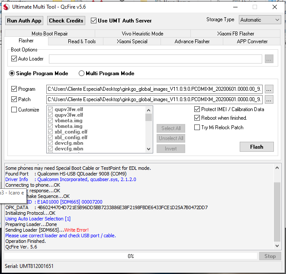This screenshot has width=286, height=274.
Task: Switch to Moto Boot Repair tab
Action: pos(50,34)
